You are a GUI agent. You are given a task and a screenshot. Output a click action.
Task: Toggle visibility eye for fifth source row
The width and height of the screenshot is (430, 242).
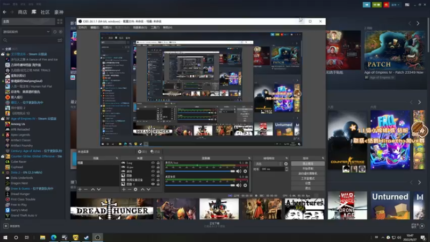coord(153,180)
